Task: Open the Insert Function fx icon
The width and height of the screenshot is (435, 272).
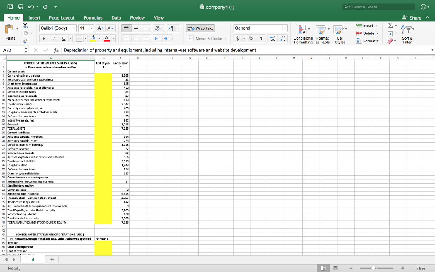Action: click(x=56, y=50)
